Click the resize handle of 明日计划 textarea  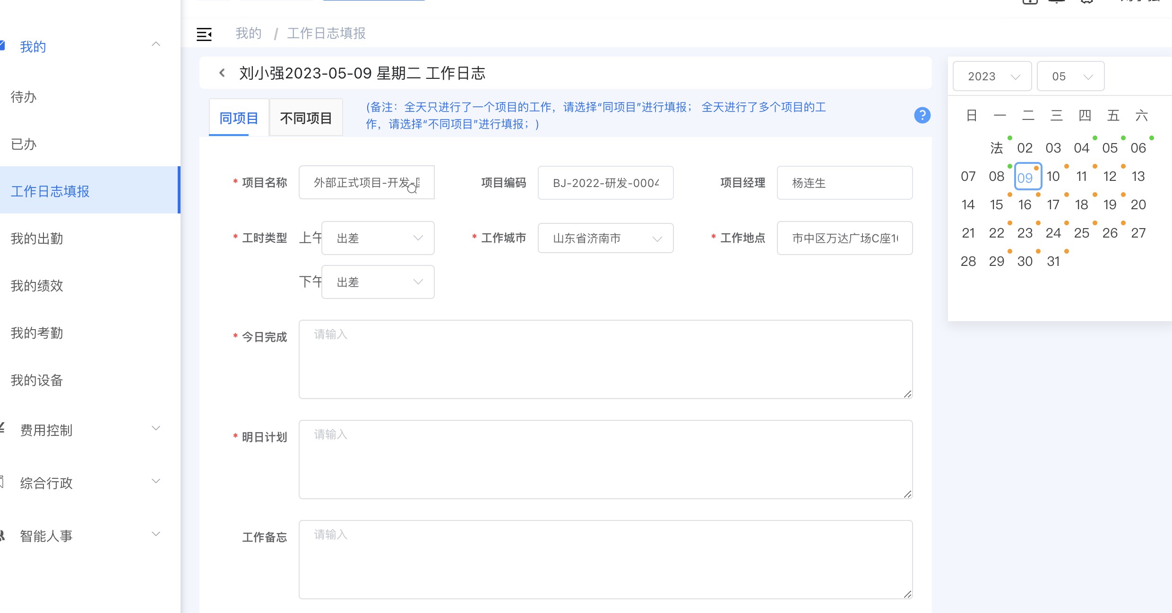907,494
